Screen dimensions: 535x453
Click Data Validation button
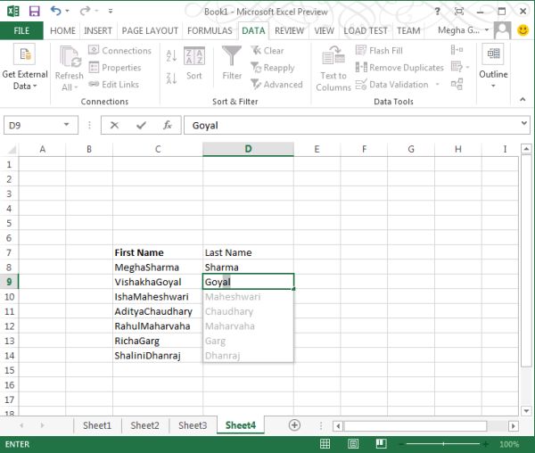pyautogui.click(x=392, y=84)
